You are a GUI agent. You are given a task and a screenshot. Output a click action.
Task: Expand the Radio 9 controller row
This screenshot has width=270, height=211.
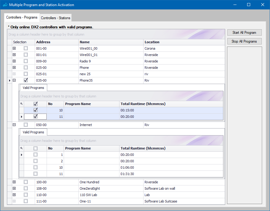[14, 61]
